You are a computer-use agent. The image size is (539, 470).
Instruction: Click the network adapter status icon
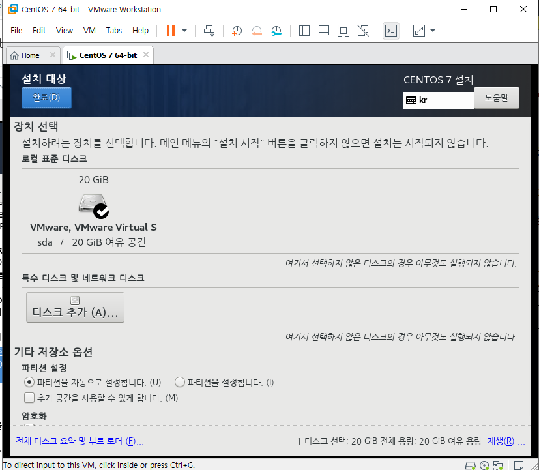click(498, 466)
